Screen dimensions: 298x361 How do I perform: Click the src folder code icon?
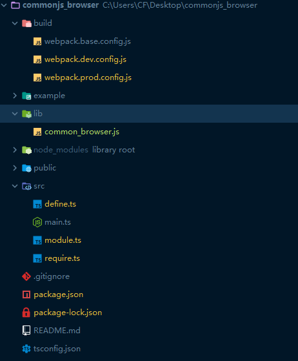coord(26,186)
